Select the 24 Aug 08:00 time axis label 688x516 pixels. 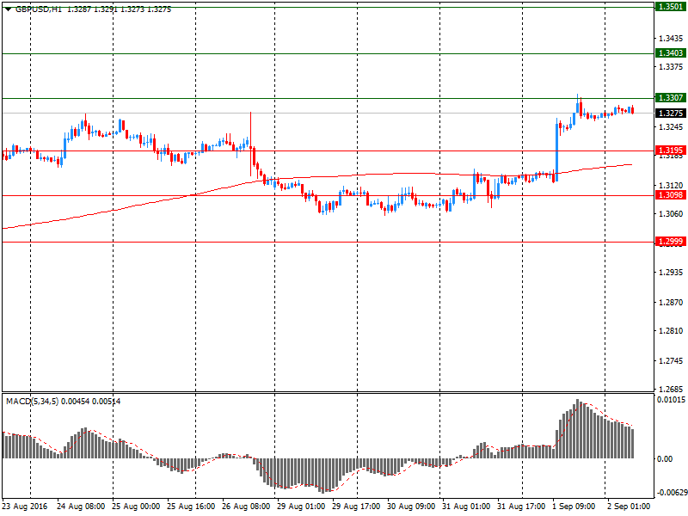point(81,507)
